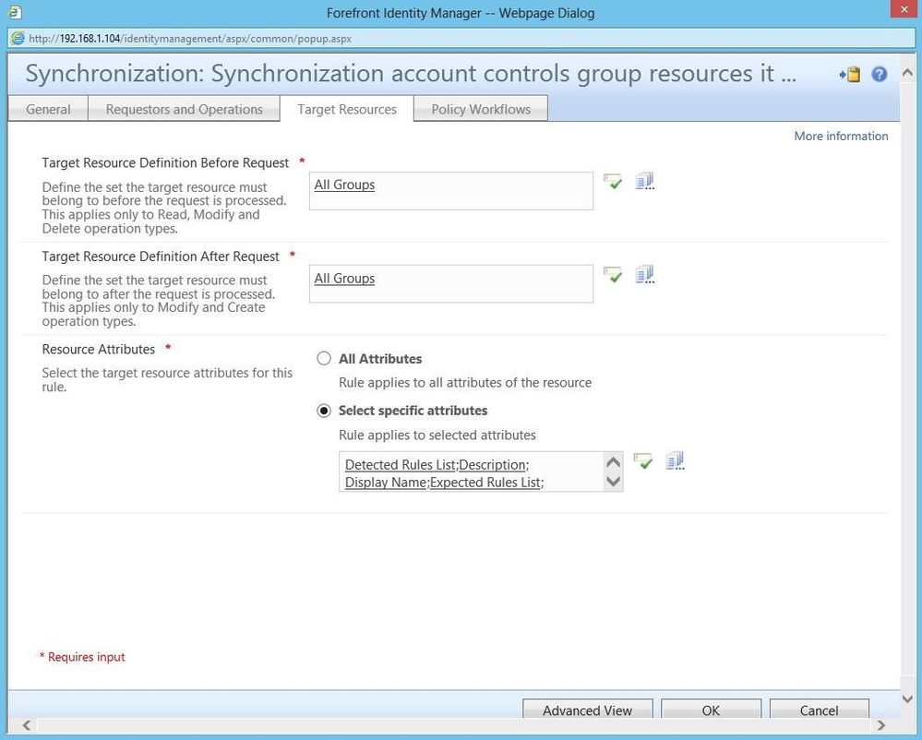Click the Display Name attribute link

tap(385, 483)
